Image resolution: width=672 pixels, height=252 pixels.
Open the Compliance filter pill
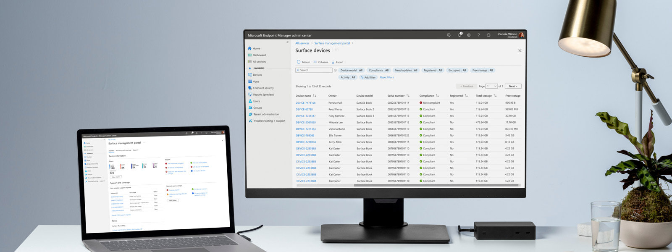pos(378,70)
